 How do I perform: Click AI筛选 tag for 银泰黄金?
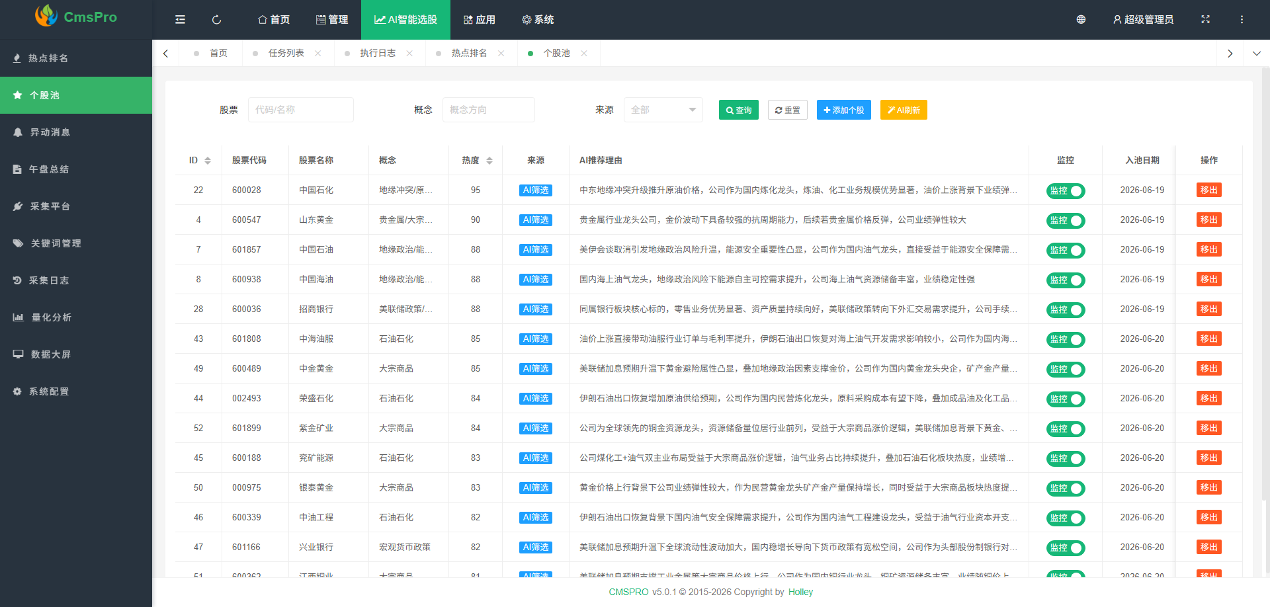[536, 488]
